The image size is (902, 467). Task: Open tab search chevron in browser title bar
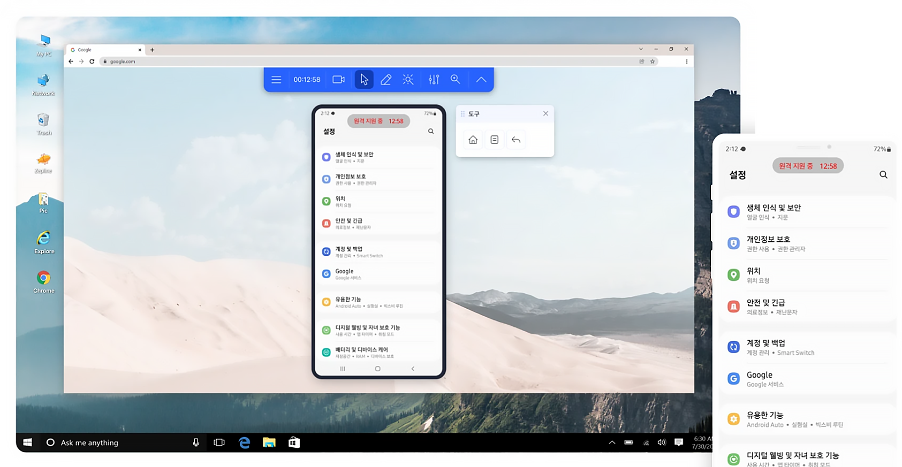point(641,49)
